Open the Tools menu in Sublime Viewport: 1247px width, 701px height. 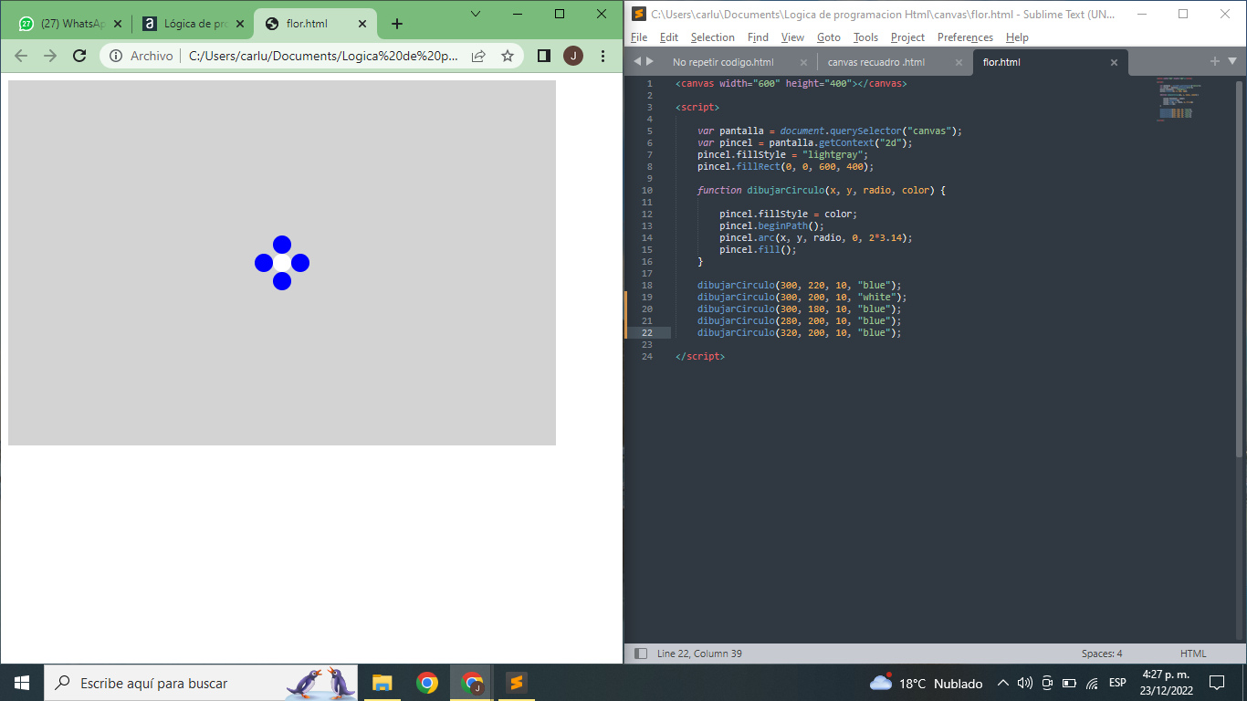(x=865, y=37)
